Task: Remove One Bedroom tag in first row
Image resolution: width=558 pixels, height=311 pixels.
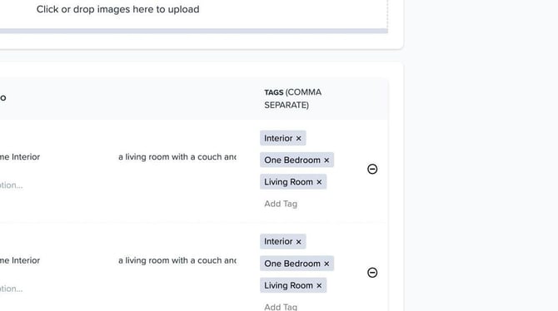Action: (326, 160)
